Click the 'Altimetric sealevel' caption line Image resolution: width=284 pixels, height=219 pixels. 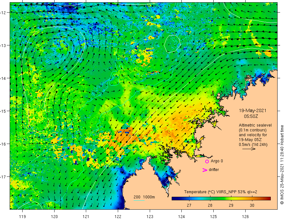tap(255, 125)
